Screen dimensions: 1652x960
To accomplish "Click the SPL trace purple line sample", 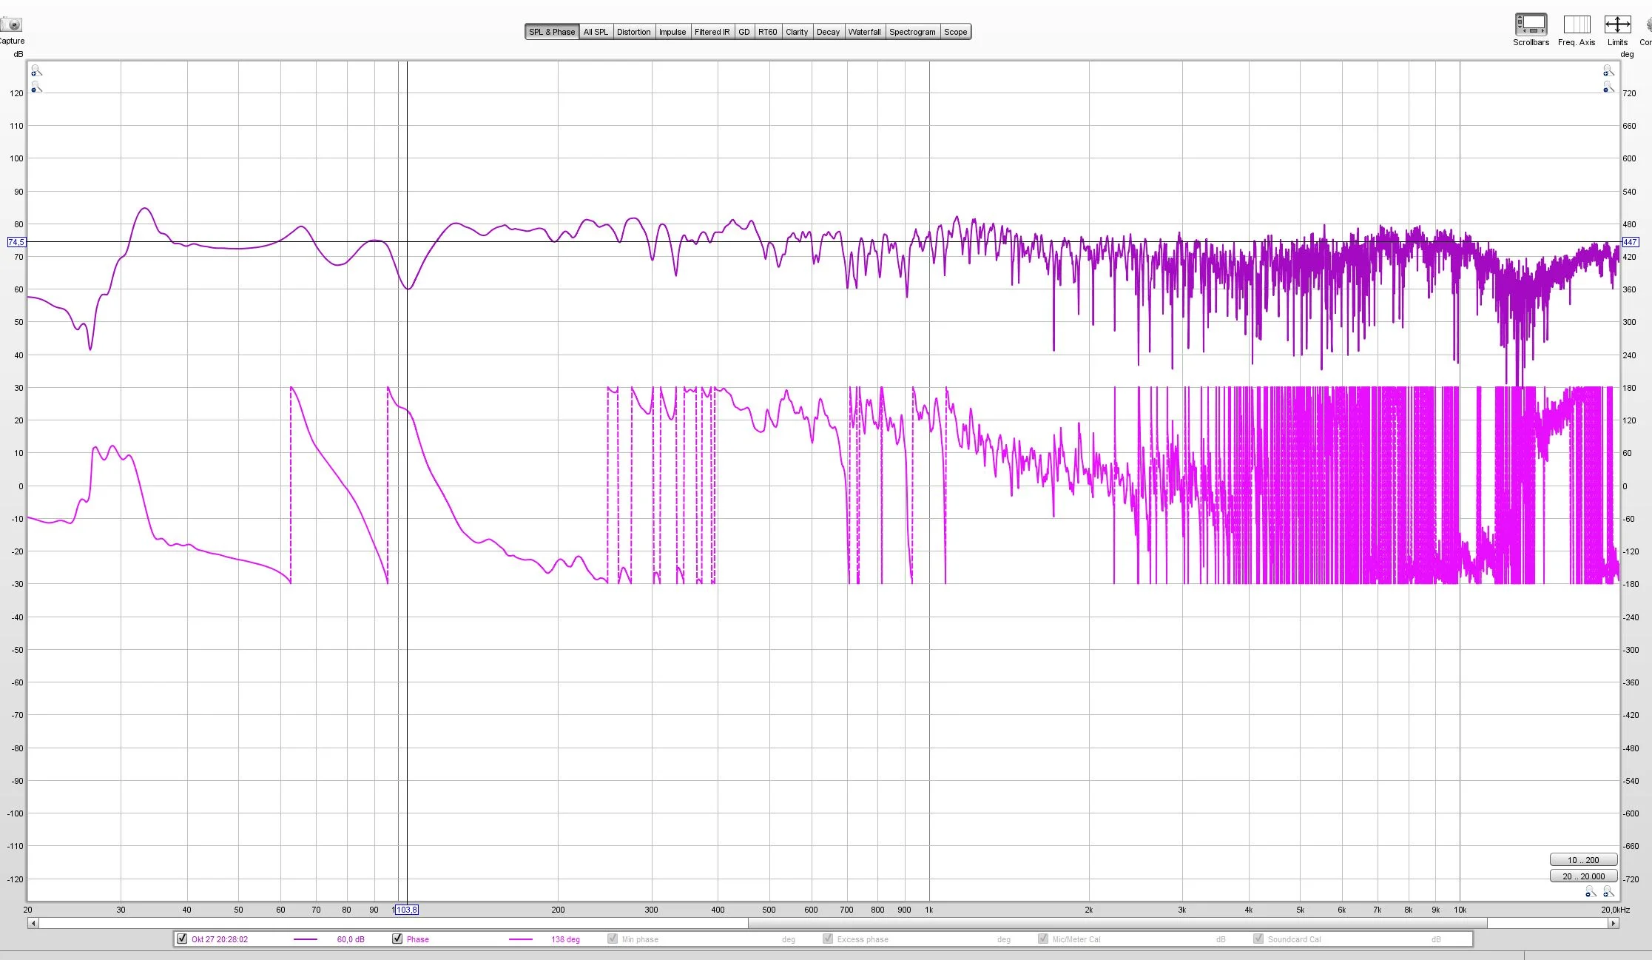I will coord(306,939).
